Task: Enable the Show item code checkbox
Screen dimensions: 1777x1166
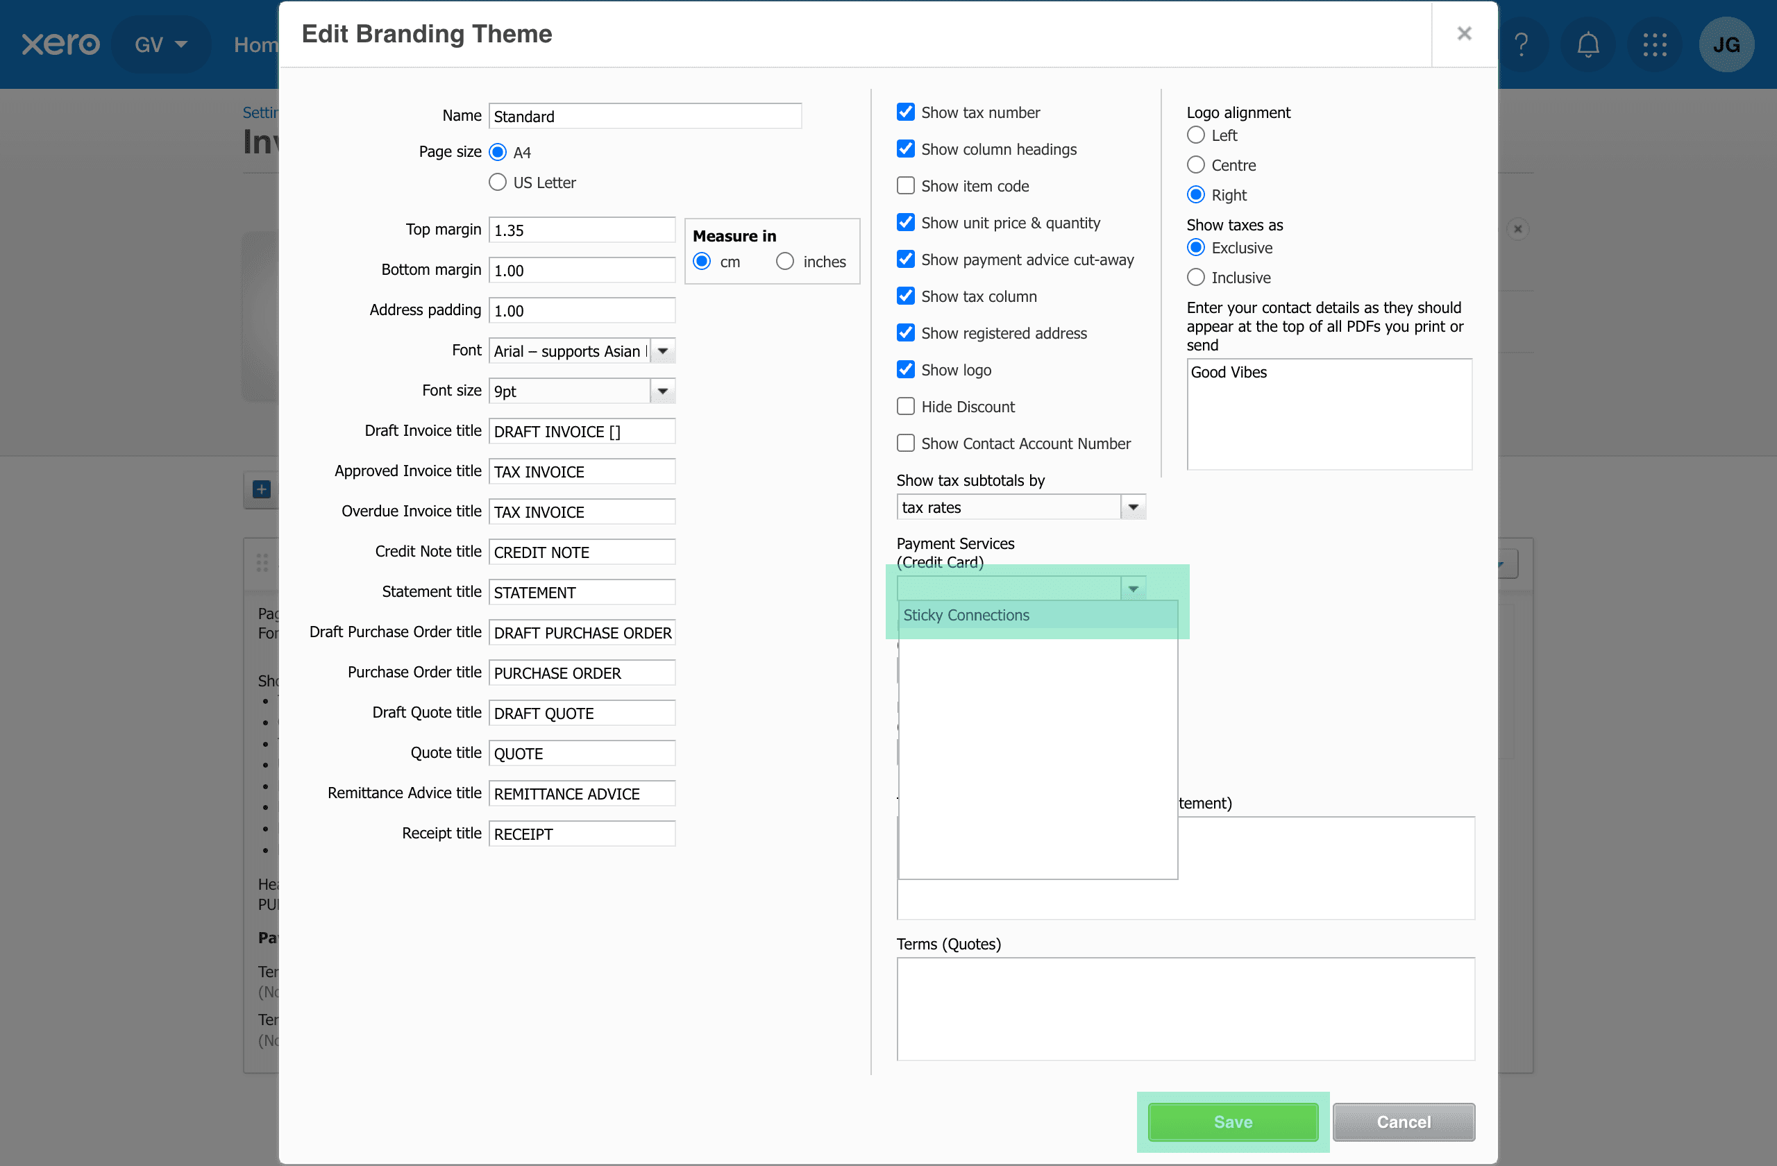Action: pyautogui.click(x=906, y=186)
